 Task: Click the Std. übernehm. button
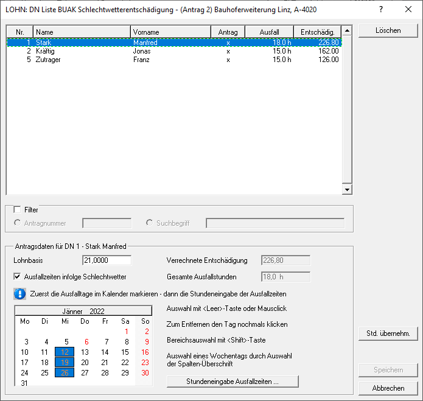point(388,333)
